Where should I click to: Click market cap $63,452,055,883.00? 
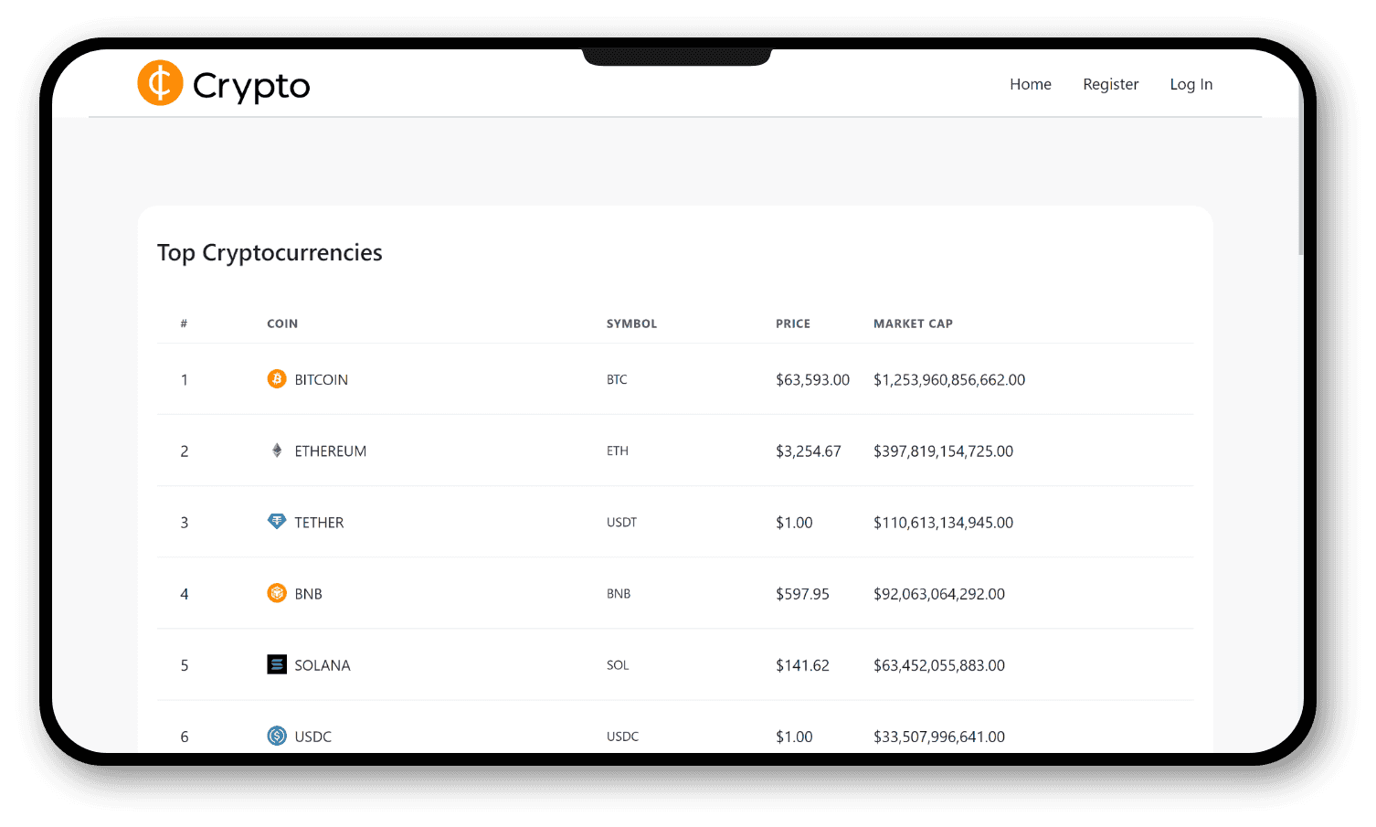pos(939,665)
